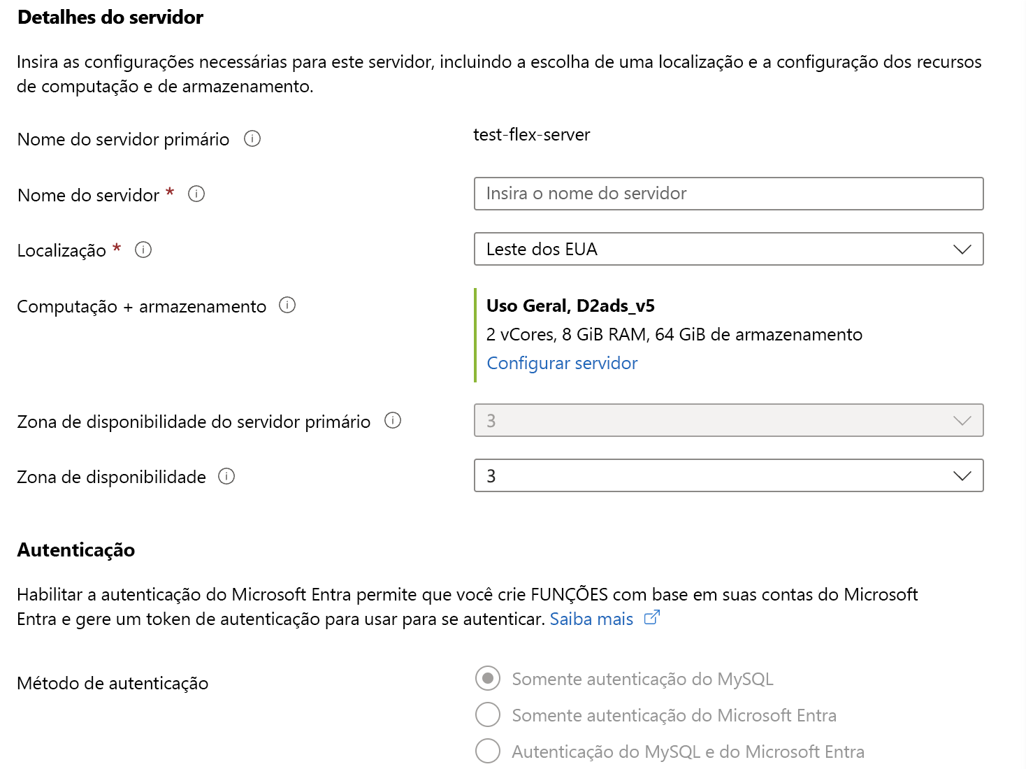Open the Saiba mais link
1026x769 pixels.
(x=591, y=619)
